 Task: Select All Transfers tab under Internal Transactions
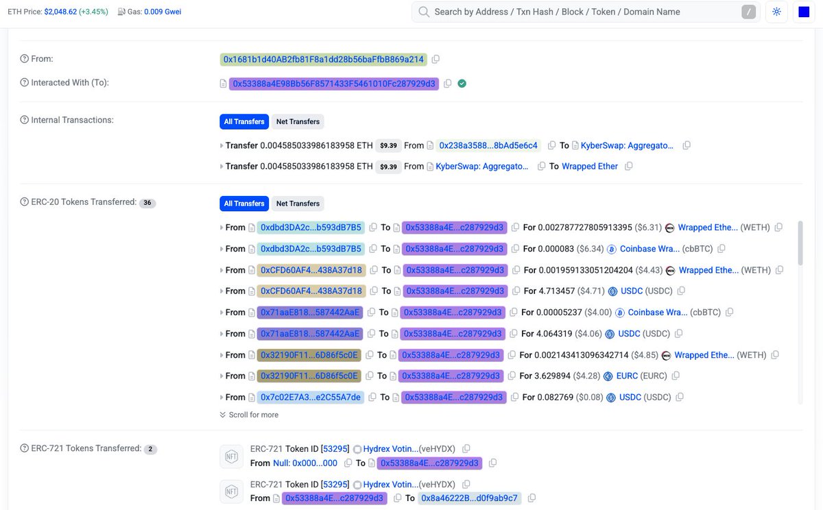pyautogui.click(x=244, y=121)
